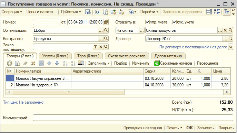
Task: Select the Молоко Ласуня справжнє row cell
Action: click(x=43, y=78)
